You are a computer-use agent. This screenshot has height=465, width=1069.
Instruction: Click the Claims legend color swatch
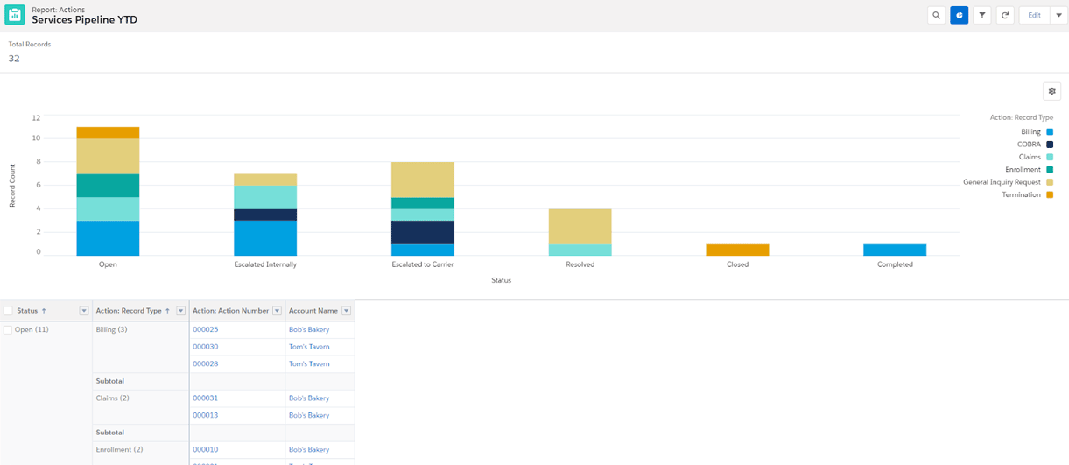[x=1050, y=158]
